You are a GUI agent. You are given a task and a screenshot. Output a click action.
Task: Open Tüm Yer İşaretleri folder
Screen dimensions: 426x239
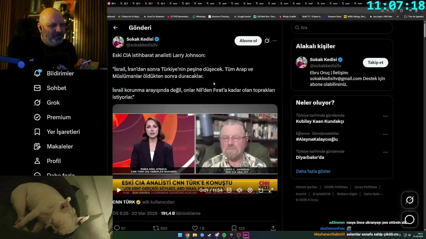[x=414, y=17]
